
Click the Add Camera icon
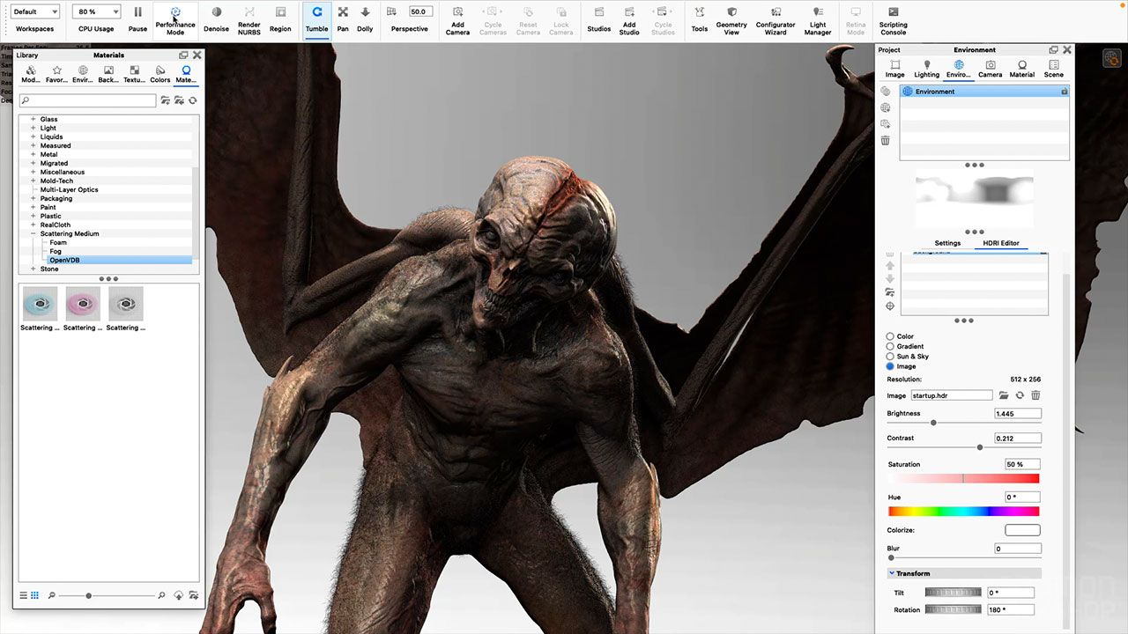click(x=457, y=13)
